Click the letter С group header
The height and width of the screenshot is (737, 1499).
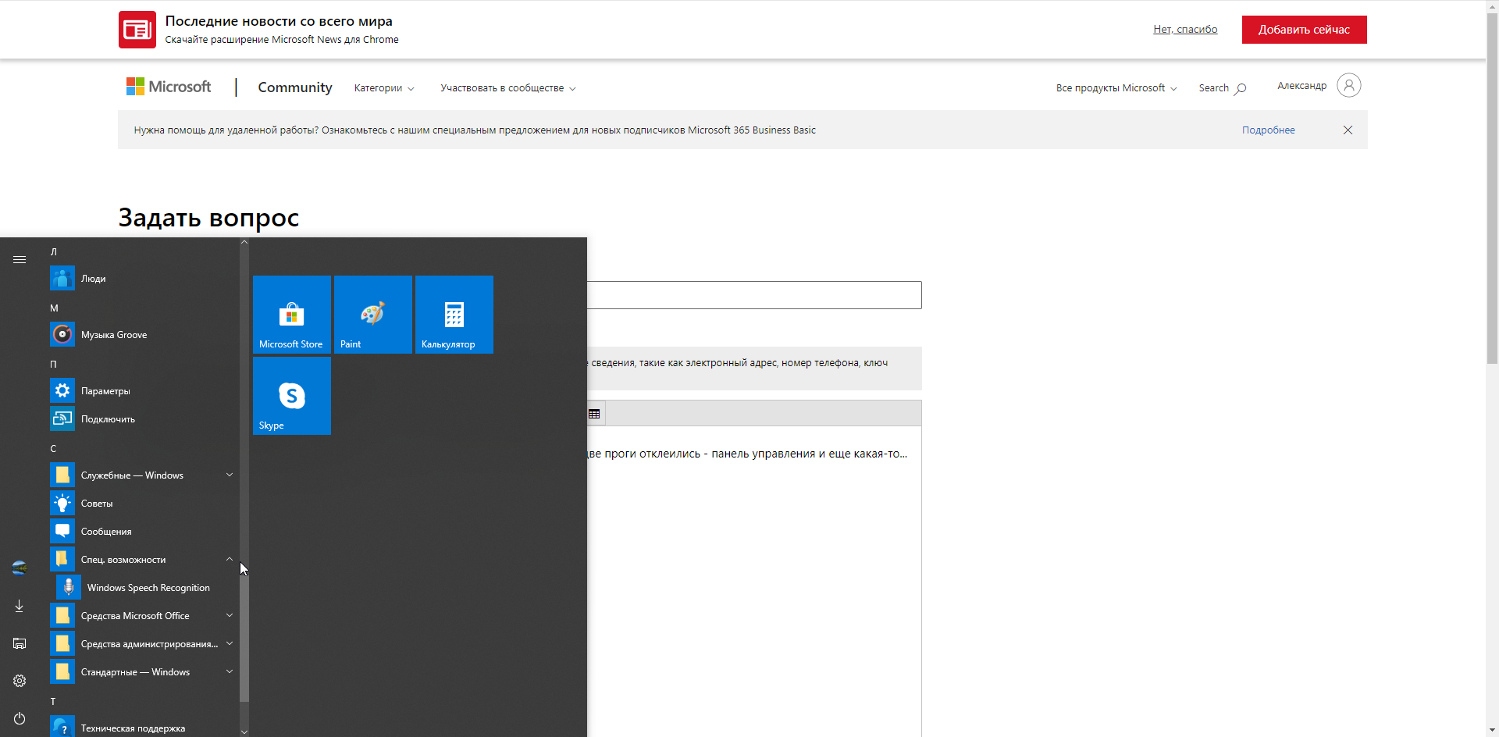pos(54,449)
